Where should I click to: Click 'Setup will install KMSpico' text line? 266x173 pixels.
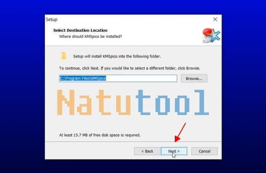117,56
